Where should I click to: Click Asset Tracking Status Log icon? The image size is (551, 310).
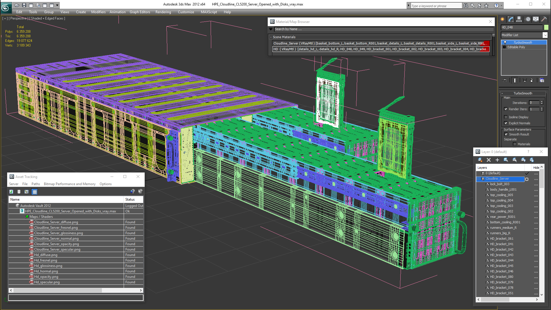click(19, 192)
